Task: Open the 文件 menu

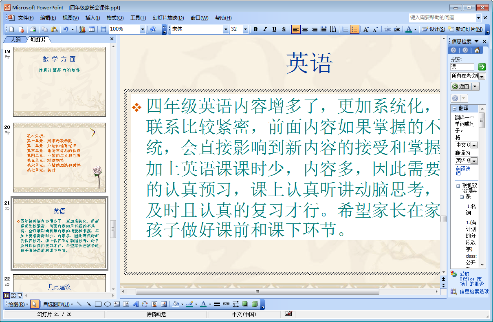Action: point(26,18)
